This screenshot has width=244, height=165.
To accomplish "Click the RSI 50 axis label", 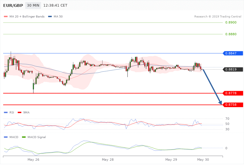I will 227,124.
